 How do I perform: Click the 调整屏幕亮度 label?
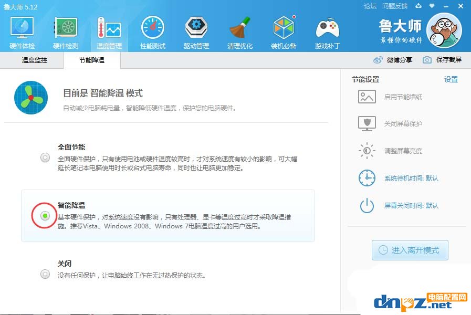click(403, 151)
